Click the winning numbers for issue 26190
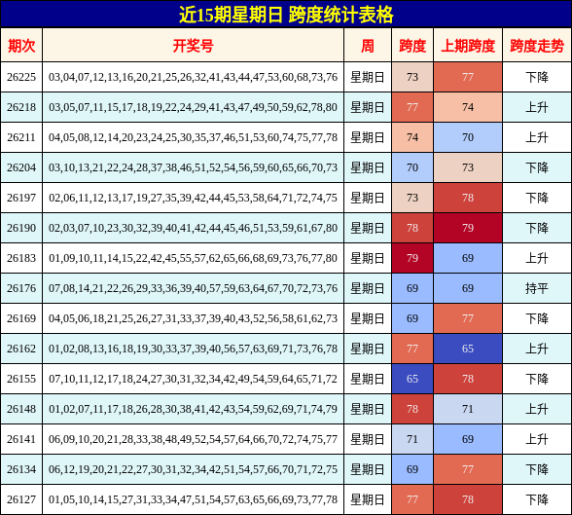572x515 pixels. [x=193, y=228]
